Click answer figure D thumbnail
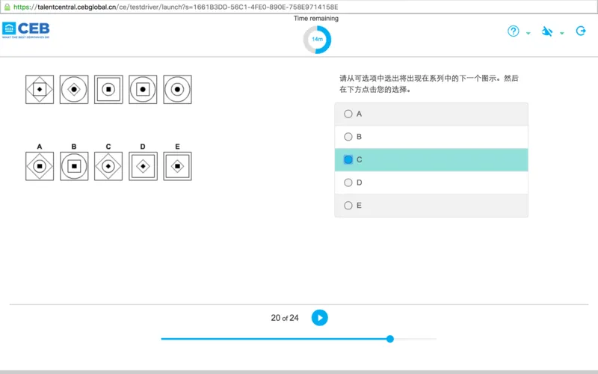598x374 pixels. 143,166
